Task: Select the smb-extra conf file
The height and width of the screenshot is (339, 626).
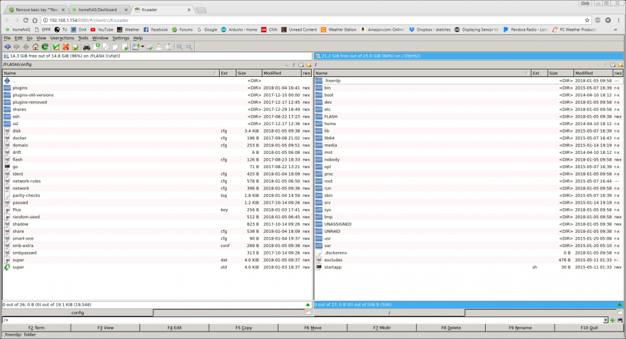Action: point(157,246)
